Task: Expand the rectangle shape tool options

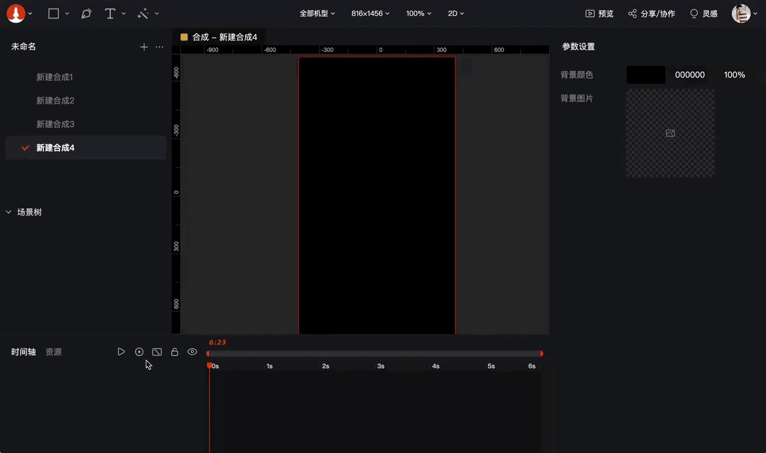Action: [67, 14]
